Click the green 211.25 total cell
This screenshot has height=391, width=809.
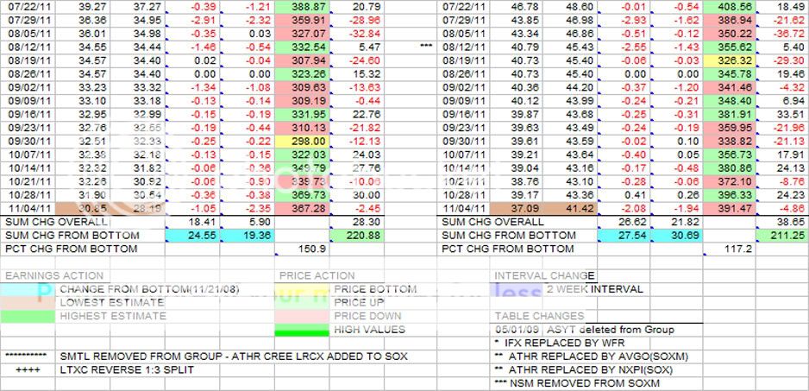pos(783,236)
